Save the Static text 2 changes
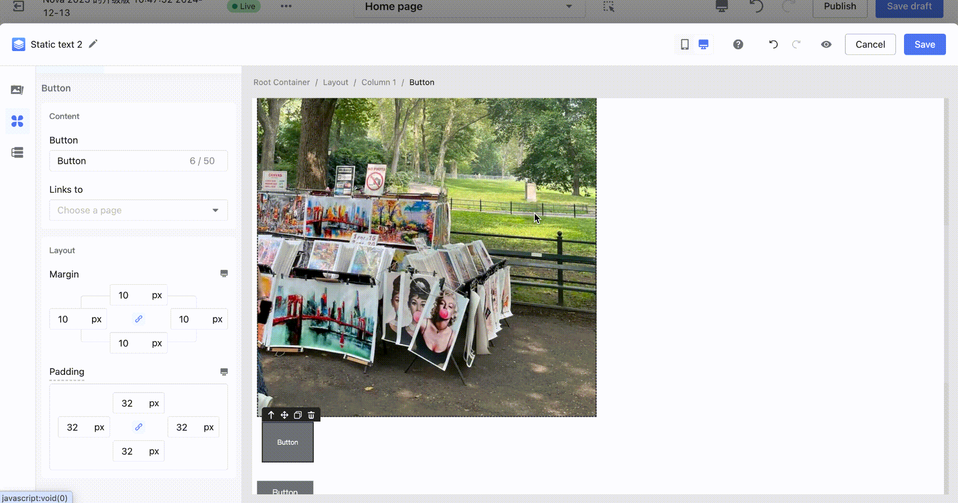958x503 pixels. pos(924,44)
